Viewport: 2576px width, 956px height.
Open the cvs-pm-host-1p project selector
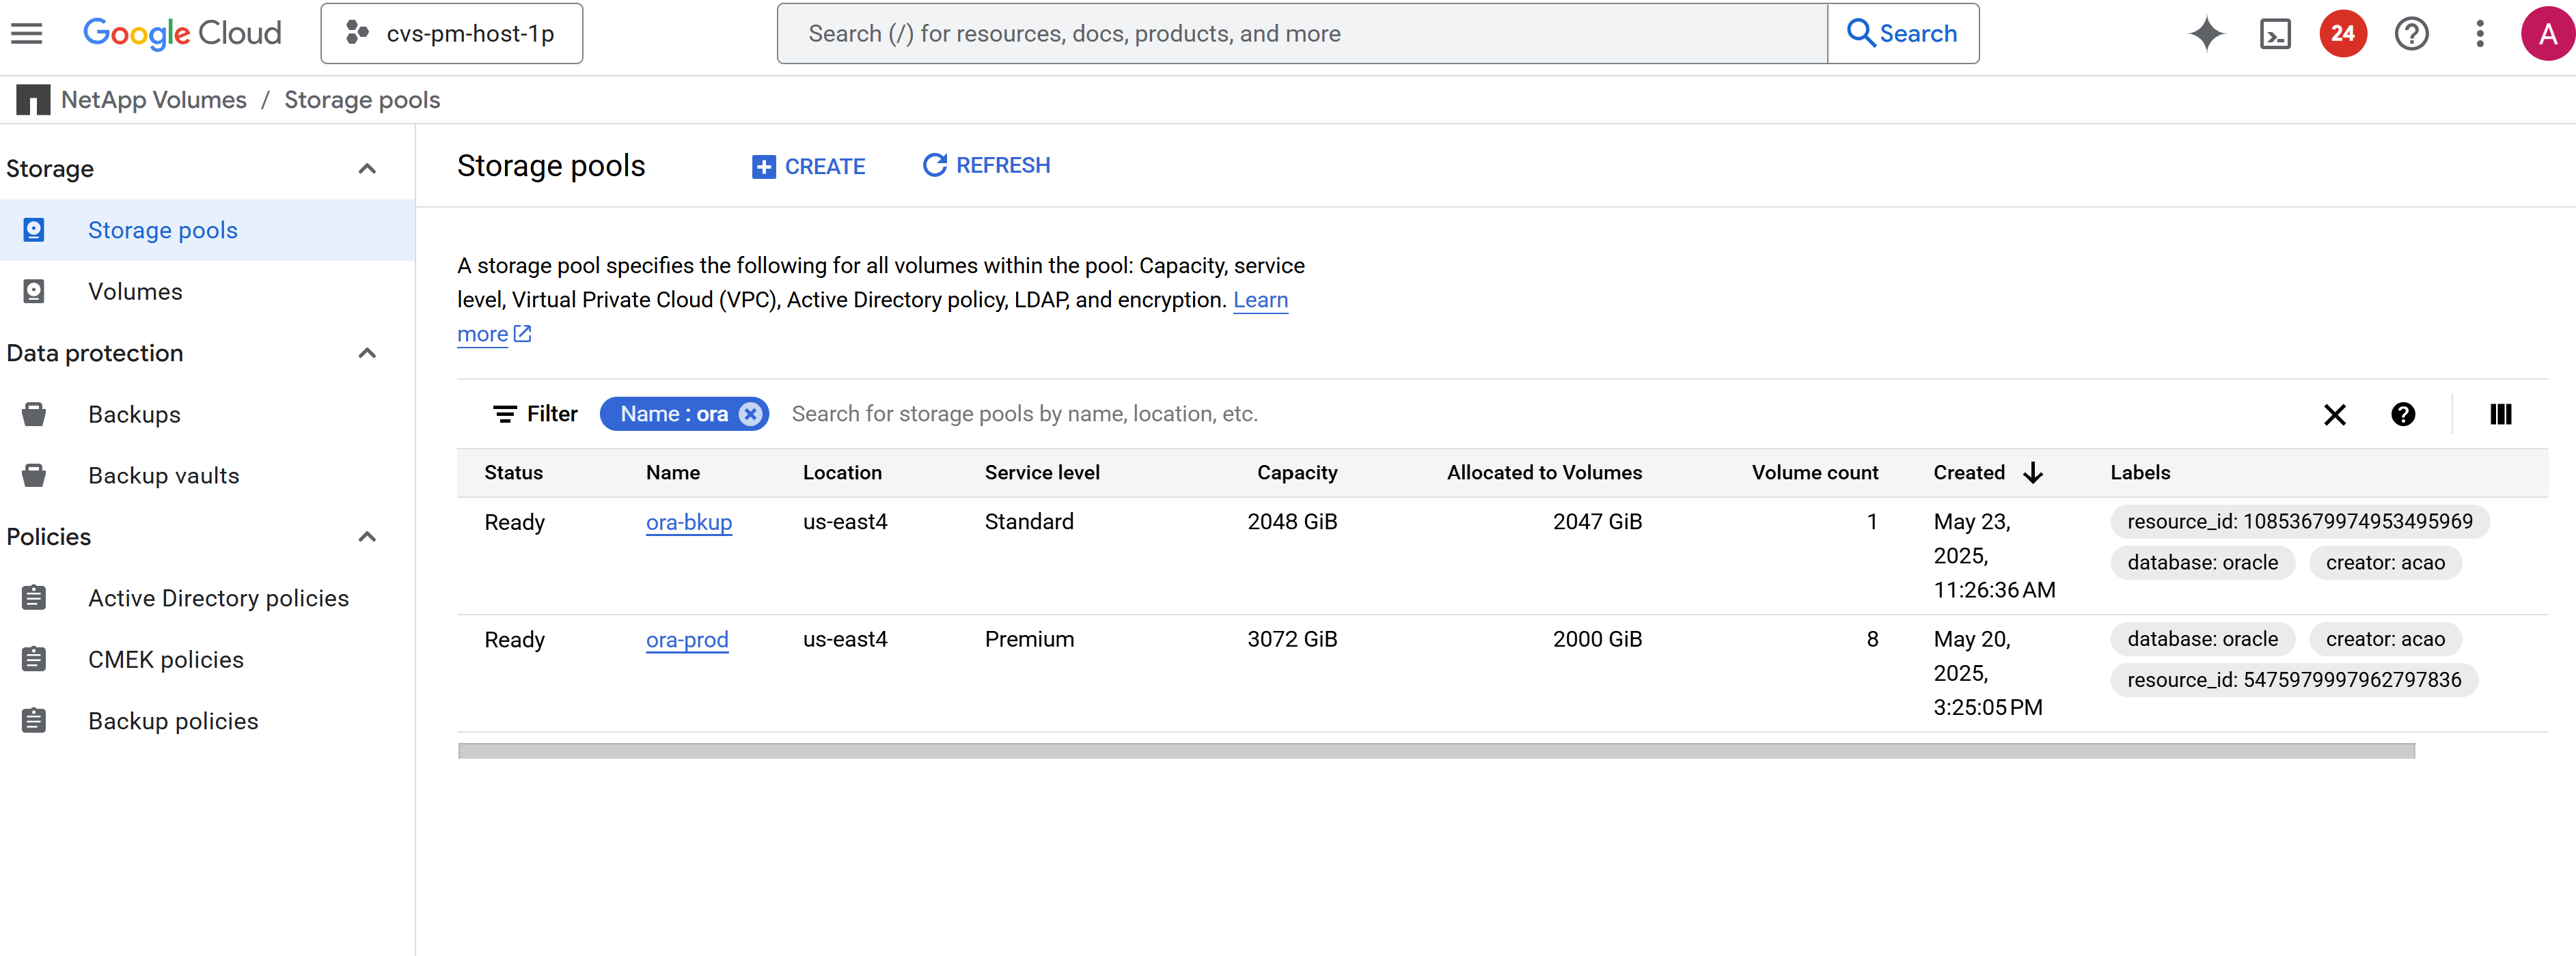[451, 33]
